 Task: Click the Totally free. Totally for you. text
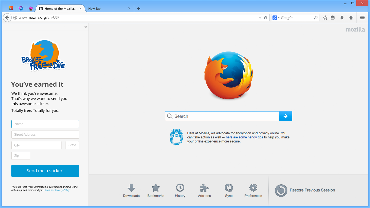(35, 110)
